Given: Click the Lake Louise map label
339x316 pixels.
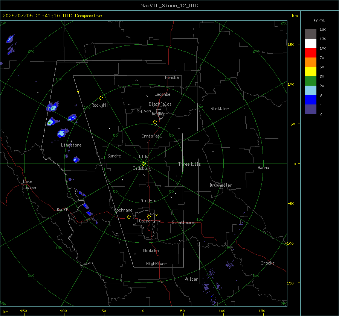Looking at the screenshot, I should pyautogui.click(x=29, y=184).
